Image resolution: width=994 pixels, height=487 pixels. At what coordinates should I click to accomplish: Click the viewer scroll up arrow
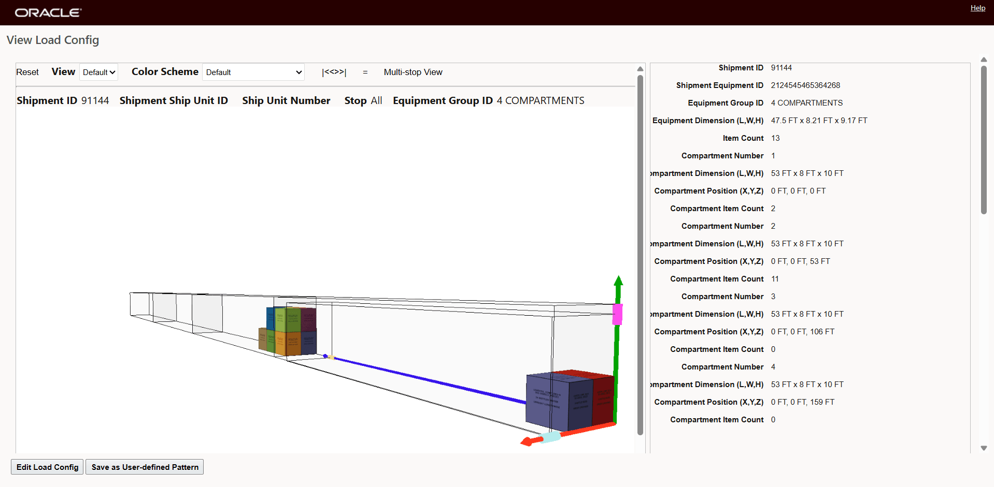(x=640, y=69)
